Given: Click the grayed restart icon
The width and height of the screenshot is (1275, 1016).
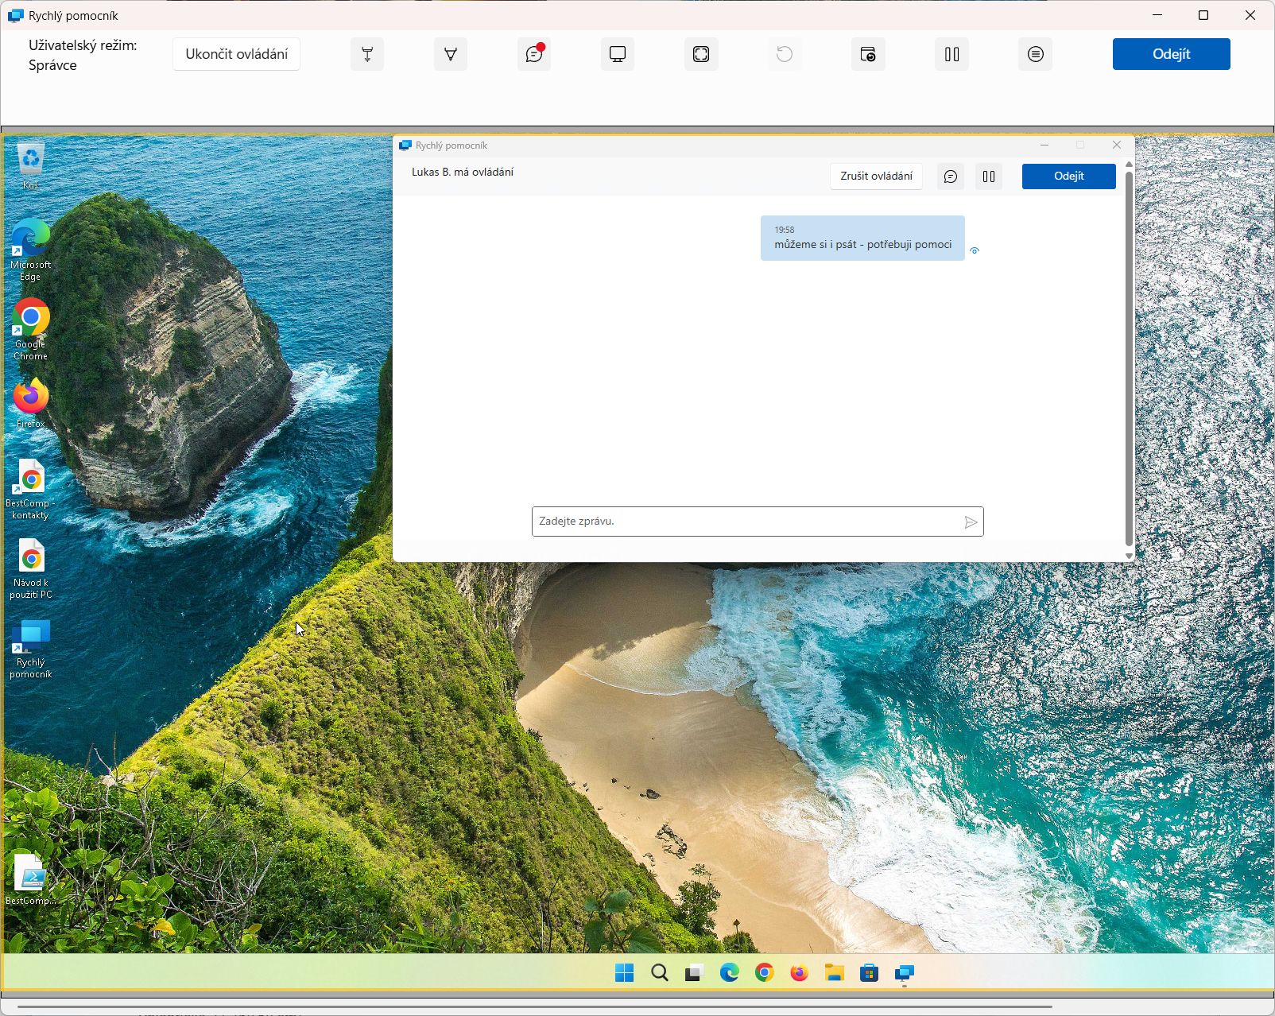Looking at the screenshot, I should point(785,54).
